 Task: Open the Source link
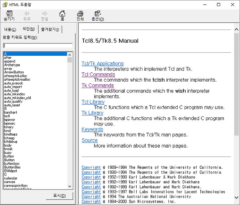tap(90, 140)
